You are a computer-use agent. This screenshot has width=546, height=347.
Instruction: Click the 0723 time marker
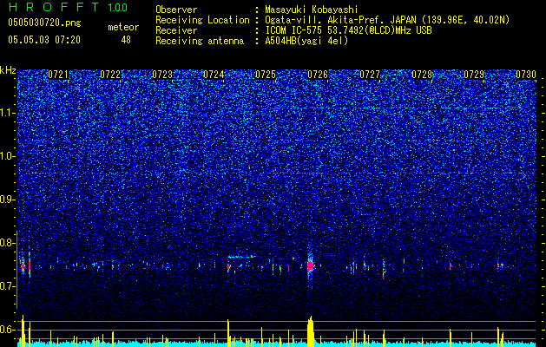point(162,75)
